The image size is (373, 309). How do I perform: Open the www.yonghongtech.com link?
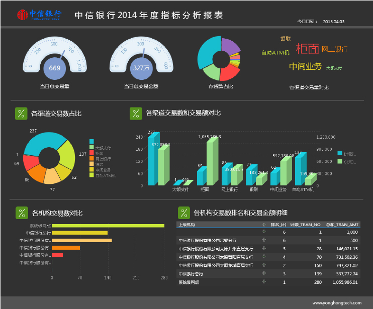(x=337, y=303)
